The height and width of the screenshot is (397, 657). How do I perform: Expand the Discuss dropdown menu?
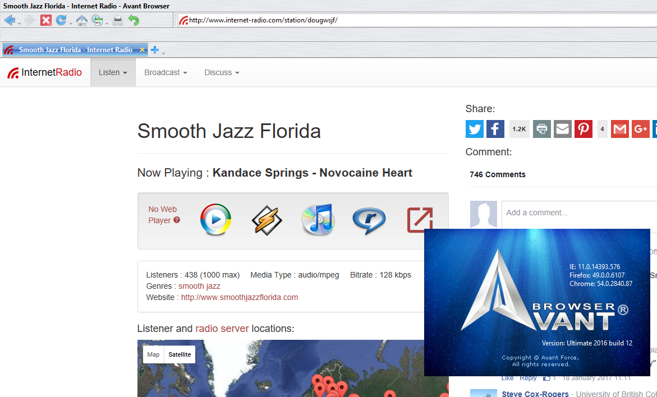pos(222,72)
